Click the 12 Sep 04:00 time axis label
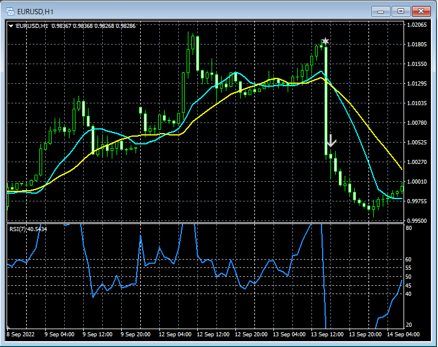Image resolution: width=438 pixels, height=347 pixels. [175, 335]
